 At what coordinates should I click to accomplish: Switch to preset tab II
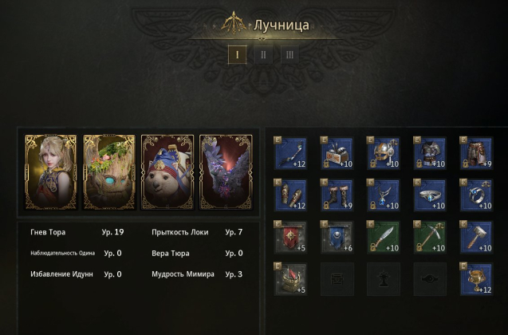(263, 55)
